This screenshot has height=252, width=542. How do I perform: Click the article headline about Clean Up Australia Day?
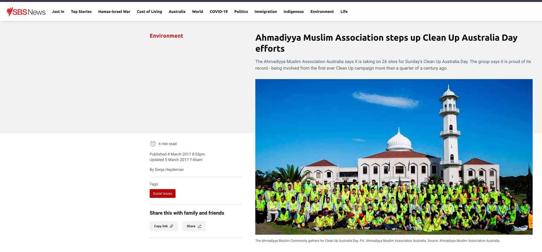[x=386, y=43]
